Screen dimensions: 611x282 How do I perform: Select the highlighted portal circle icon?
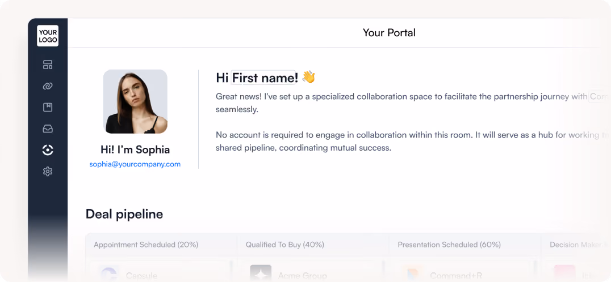coord(48,150)
